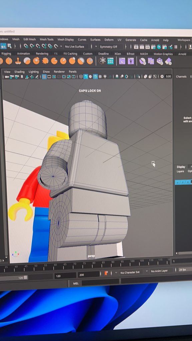Click the purple character figure shelf icon
The width and height of the screenshot is (192, 341).
coord(131,61)
